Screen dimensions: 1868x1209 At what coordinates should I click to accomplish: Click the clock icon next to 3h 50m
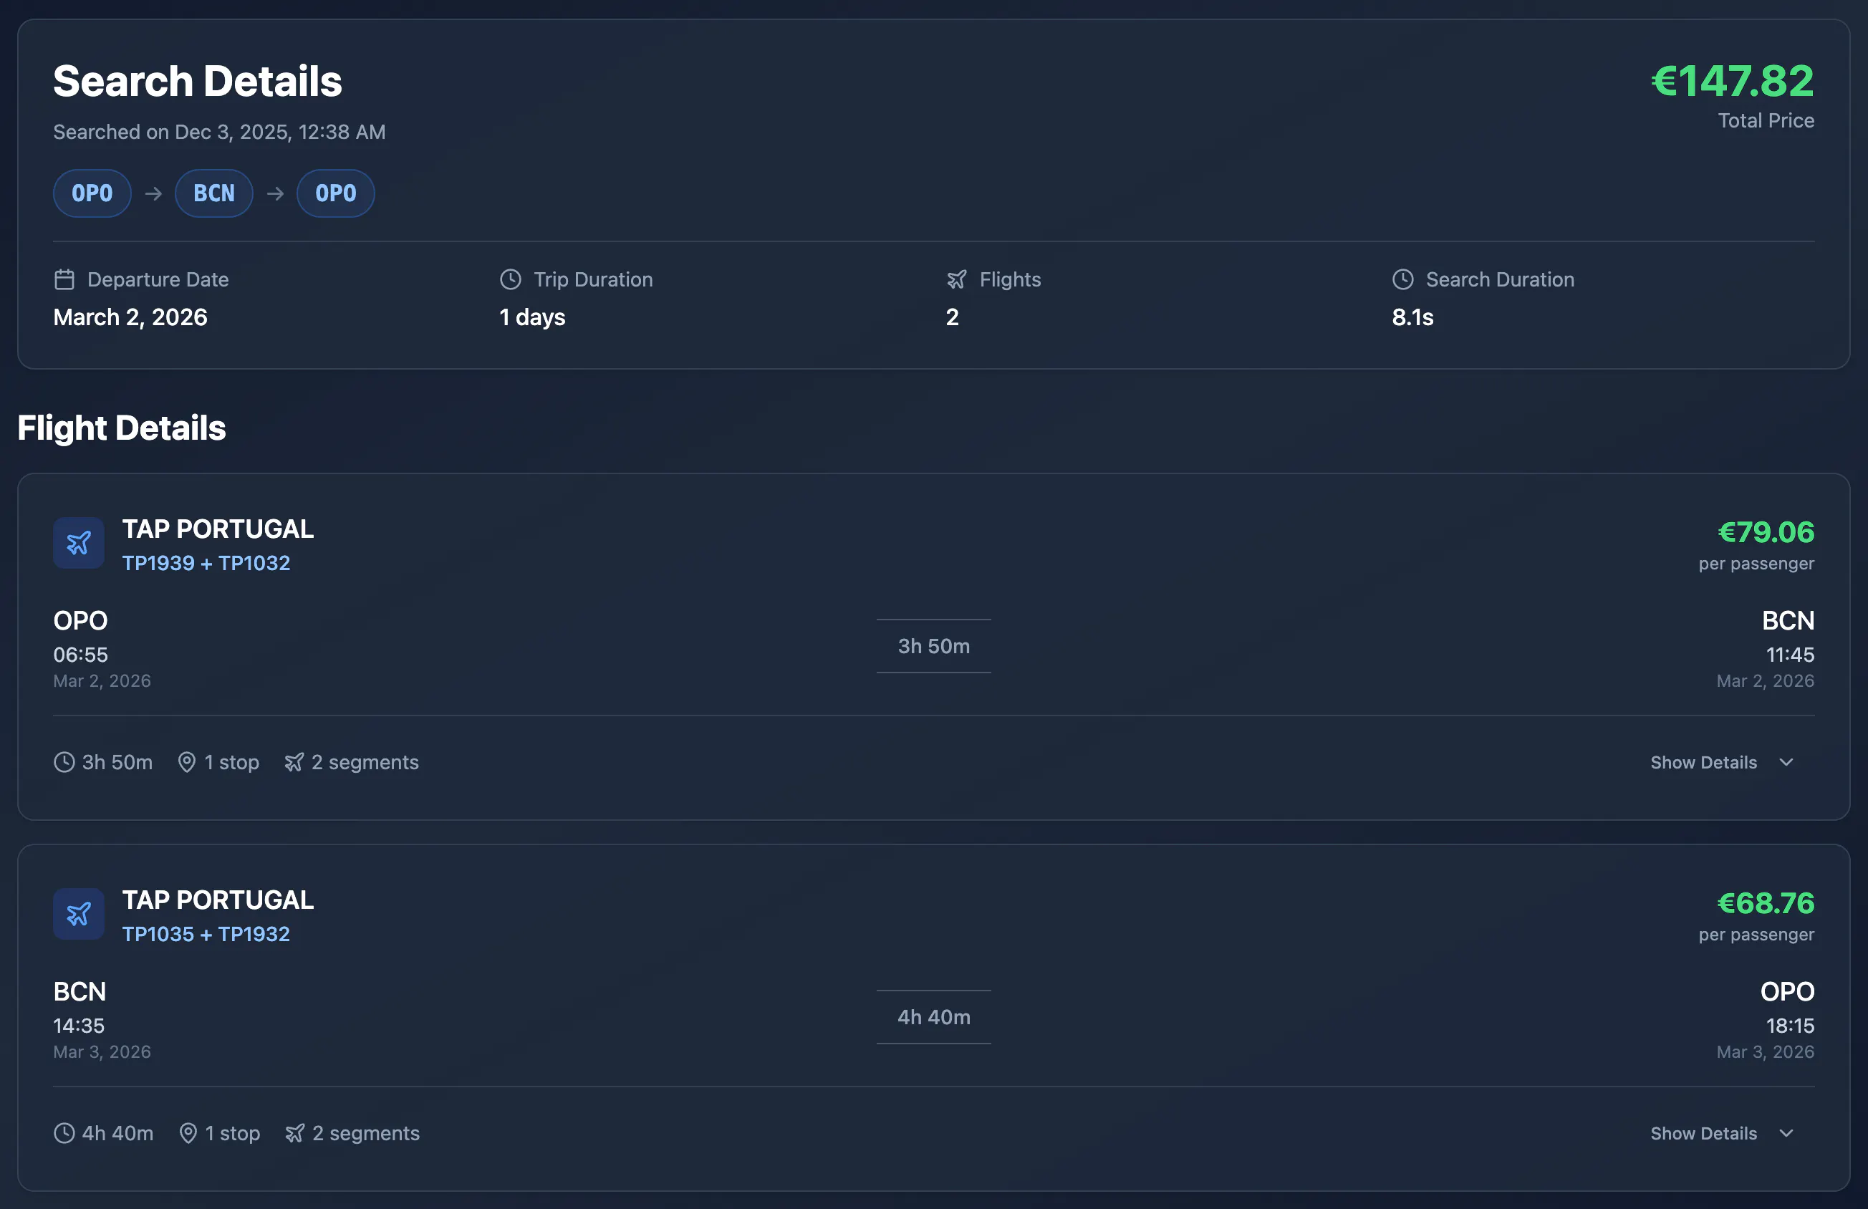(x=64, y=762)
